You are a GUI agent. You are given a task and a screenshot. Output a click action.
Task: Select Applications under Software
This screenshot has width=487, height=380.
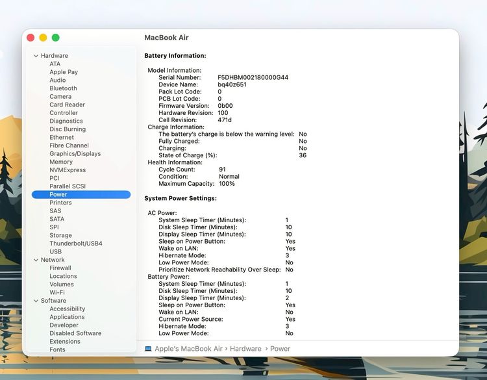click(67, 317)
